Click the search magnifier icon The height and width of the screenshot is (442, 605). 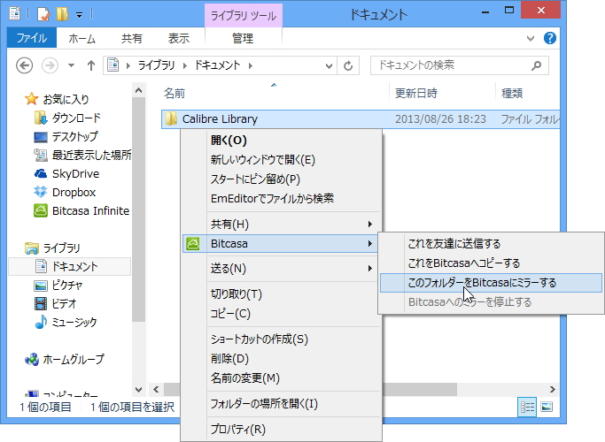click(x=536, y=65)
